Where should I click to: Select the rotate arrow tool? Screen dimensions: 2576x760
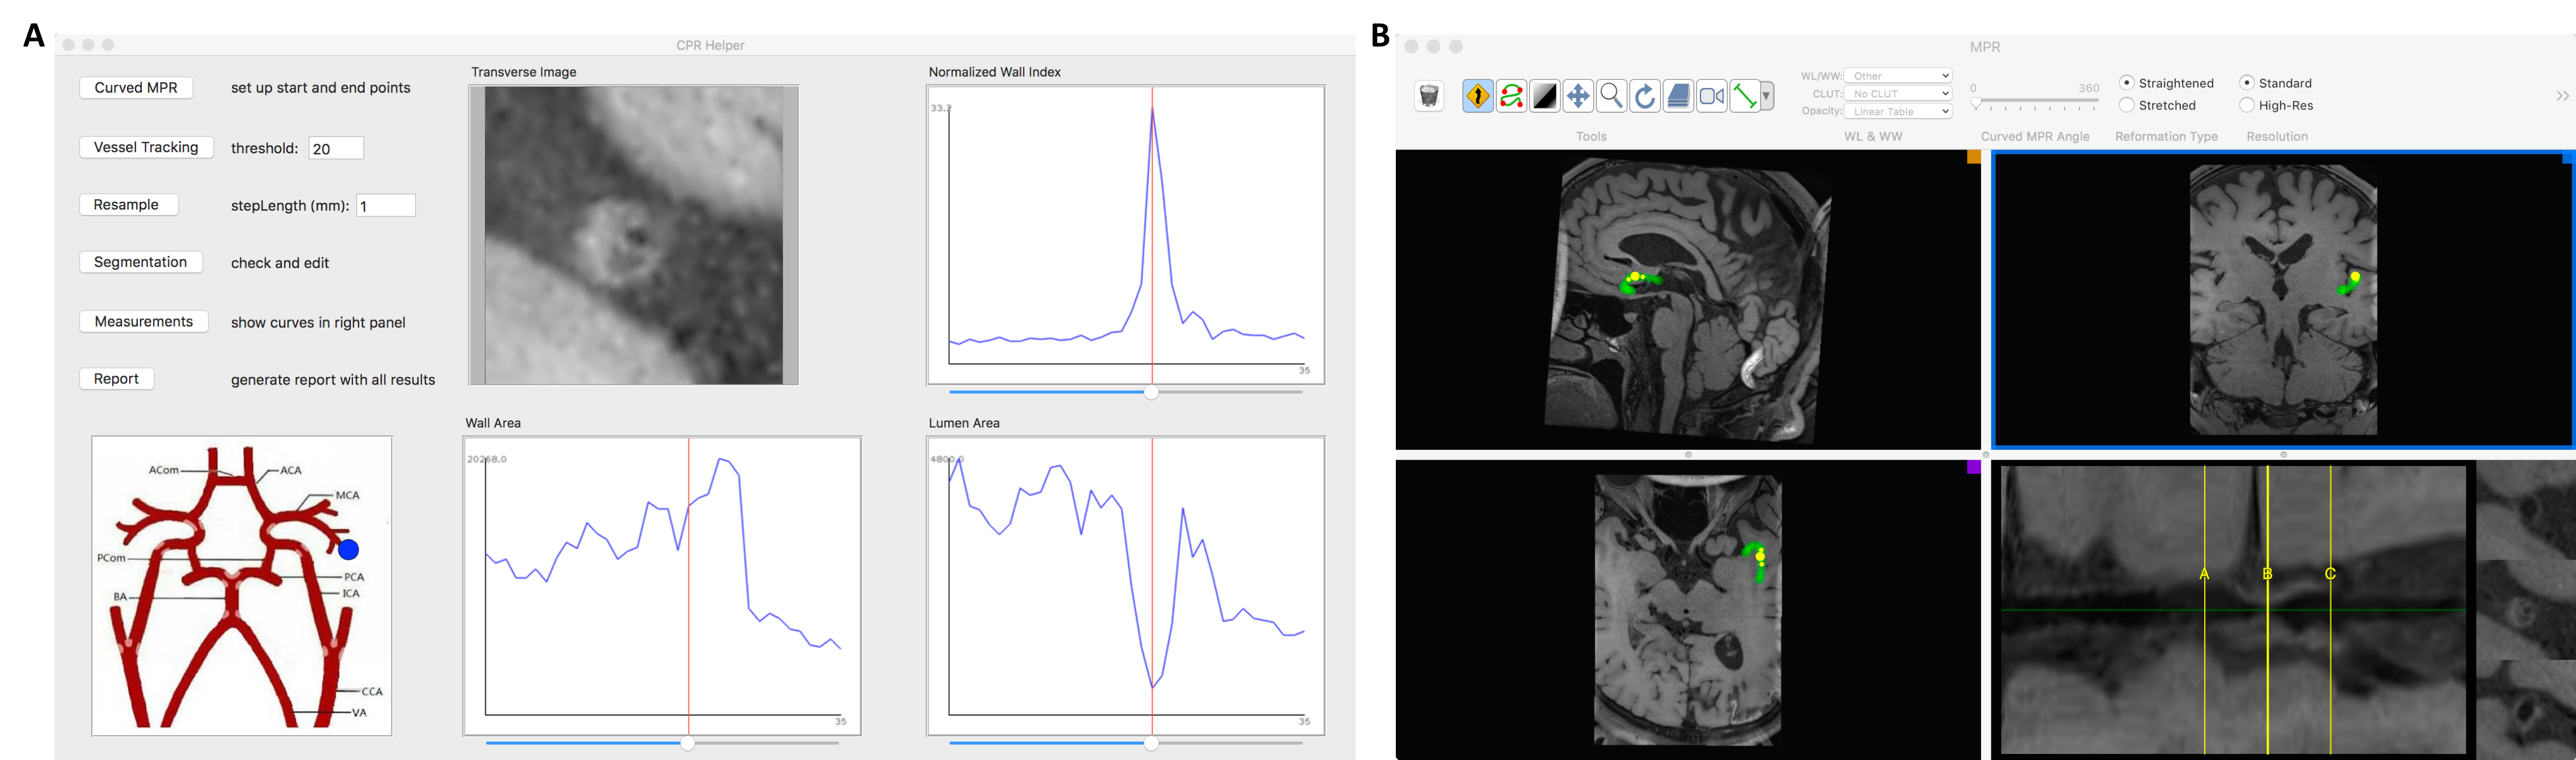click(1644, 96)
